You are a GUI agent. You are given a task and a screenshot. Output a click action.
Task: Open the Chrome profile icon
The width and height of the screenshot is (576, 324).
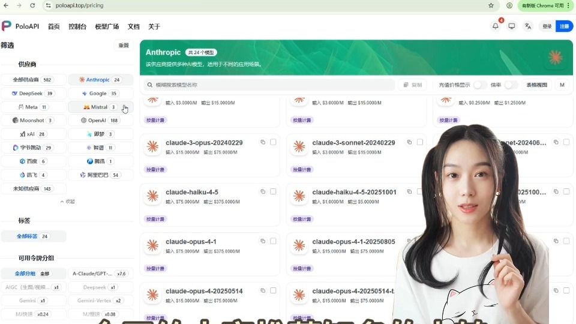(x=509, y=5)
